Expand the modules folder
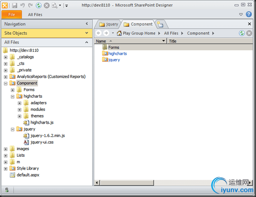The width and height of the screenshot is (256, 197). [x=20, y=110]
